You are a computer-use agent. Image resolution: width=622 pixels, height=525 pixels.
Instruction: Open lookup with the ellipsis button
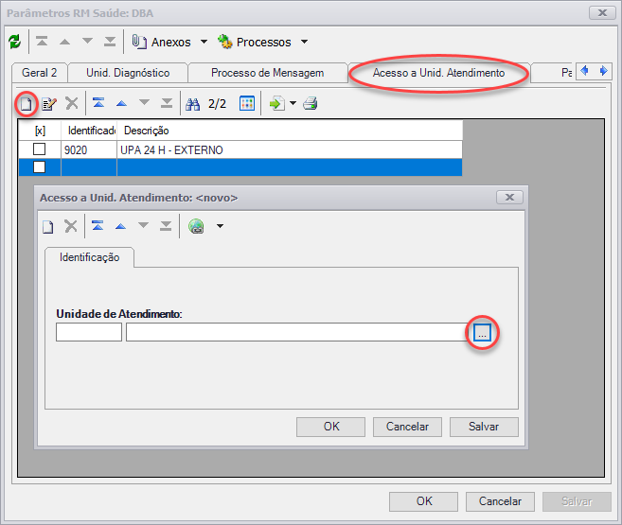click(x=483, y=332)
